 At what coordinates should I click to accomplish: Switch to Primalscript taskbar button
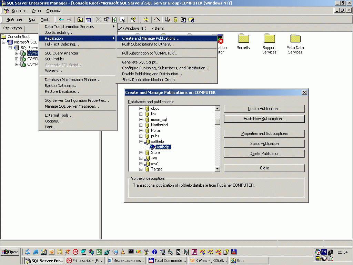[85, 261]
